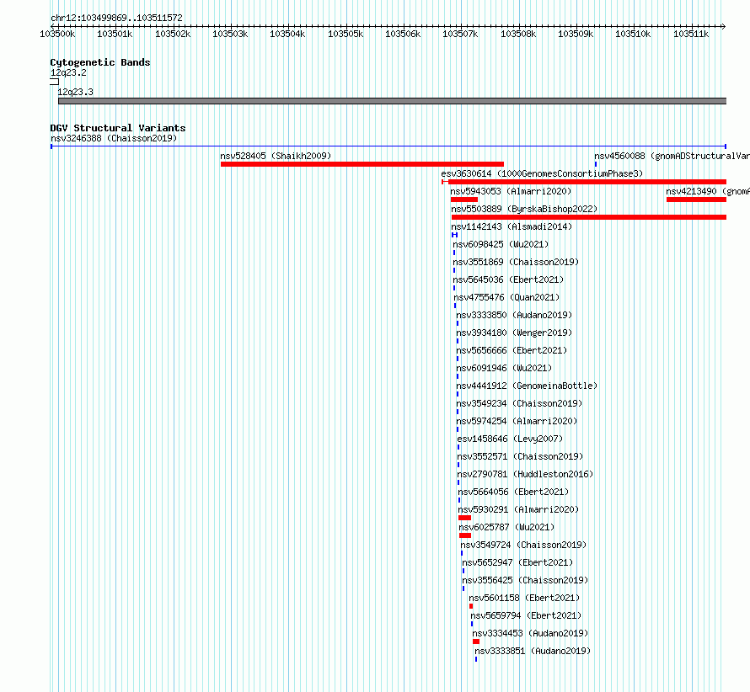Open the nsv3934180 (Wenger2019) entry
750x692 pixels.
[x=514, y=333]
